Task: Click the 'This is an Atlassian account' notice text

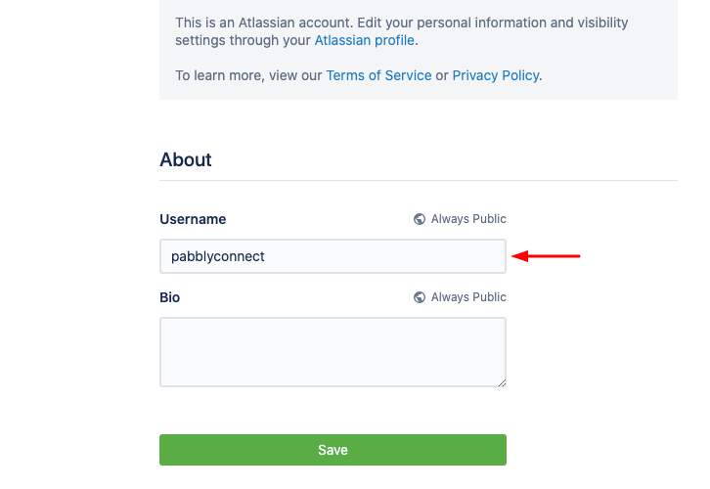Action: 293,22
